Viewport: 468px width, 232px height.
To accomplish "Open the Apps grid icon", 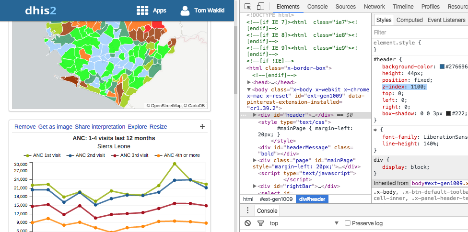I will [142, 11].
